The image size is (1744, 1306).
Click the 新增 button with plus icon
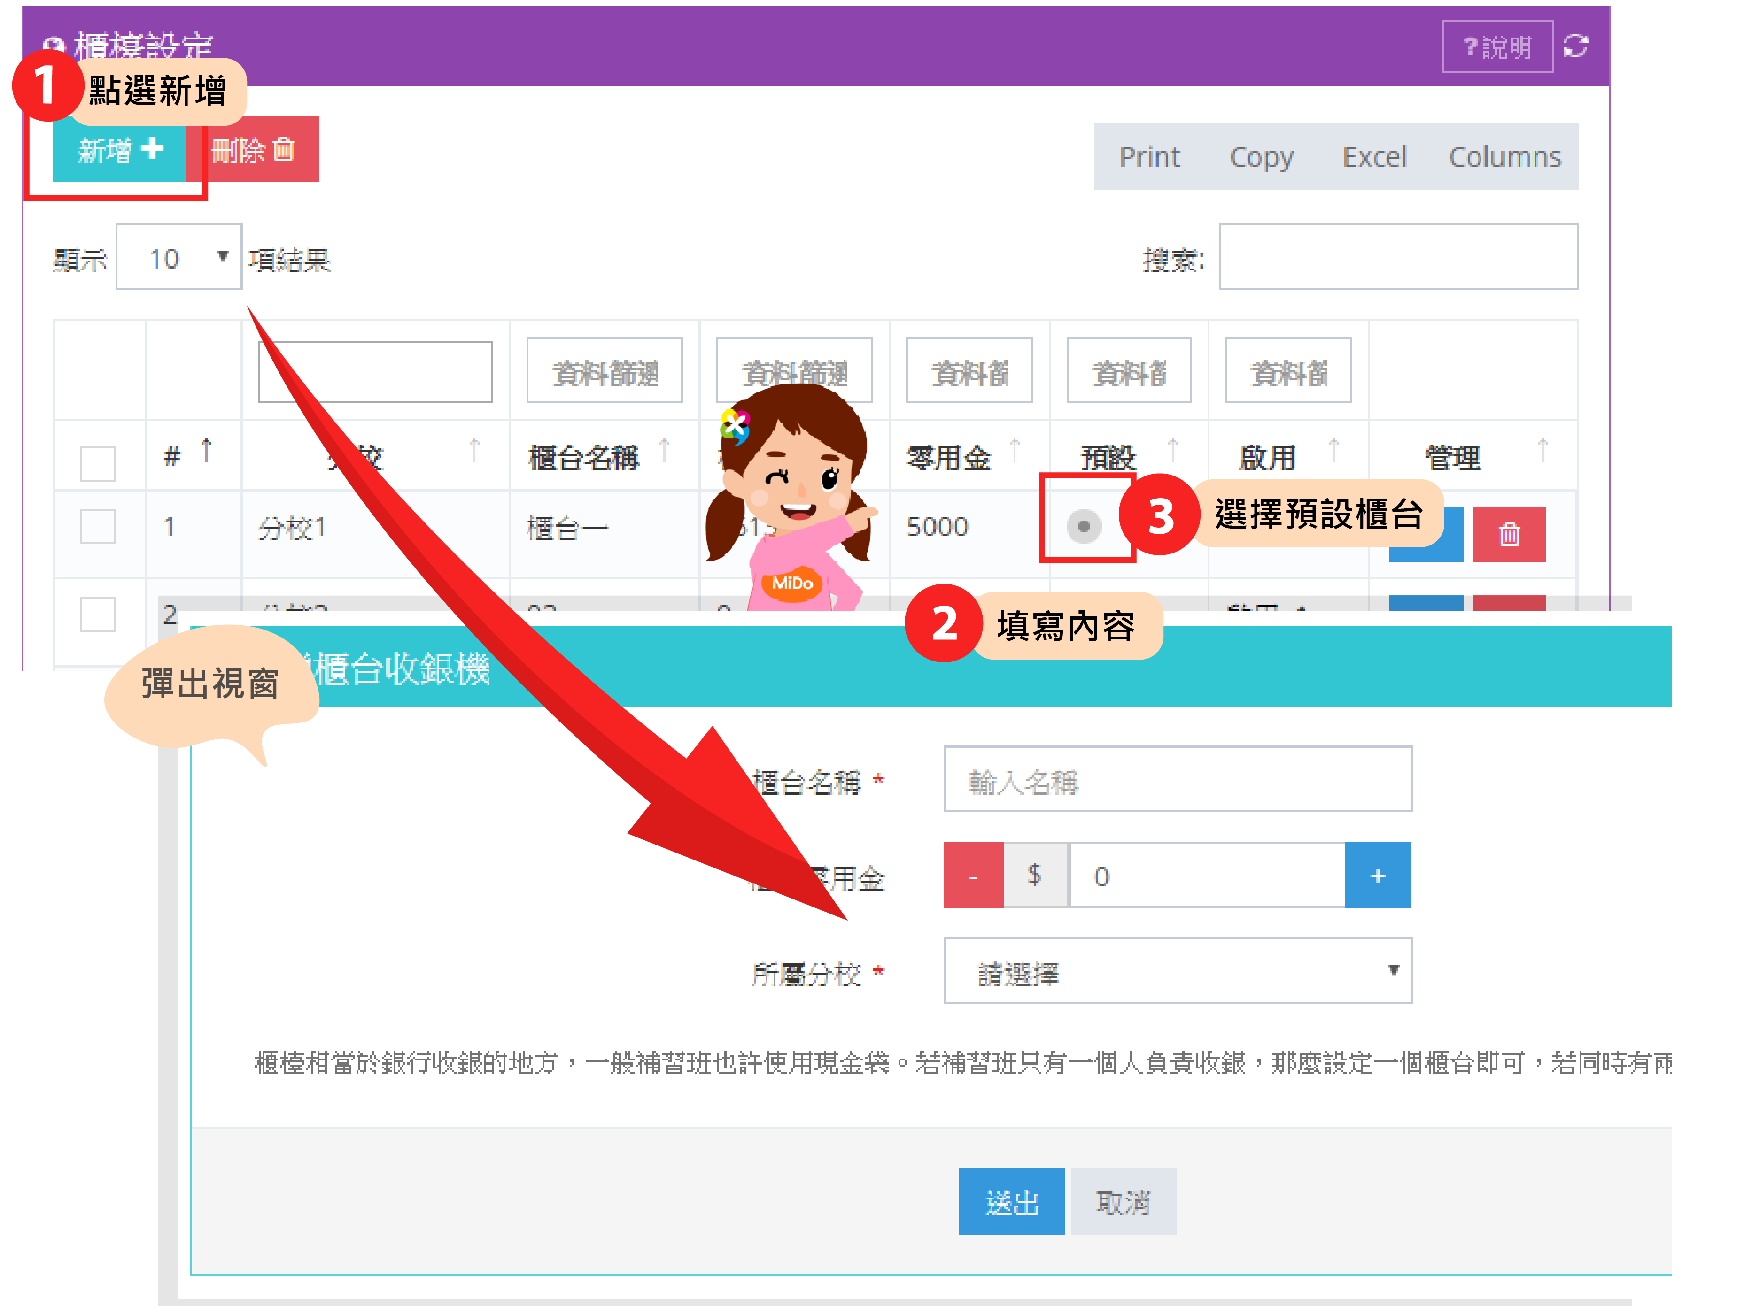tap(120, 150)
